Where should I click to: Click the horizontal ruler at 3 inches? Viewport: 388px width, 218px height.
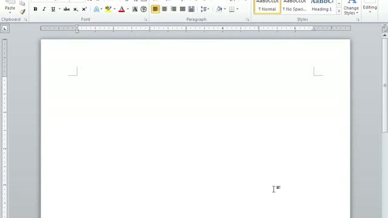click(186, 28)
